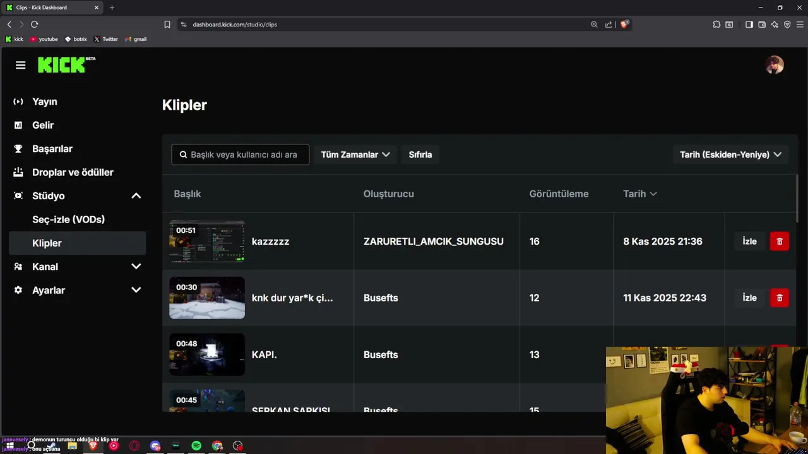Open the Tüm Zamanlar time filter dropdown

pos(355,154)
